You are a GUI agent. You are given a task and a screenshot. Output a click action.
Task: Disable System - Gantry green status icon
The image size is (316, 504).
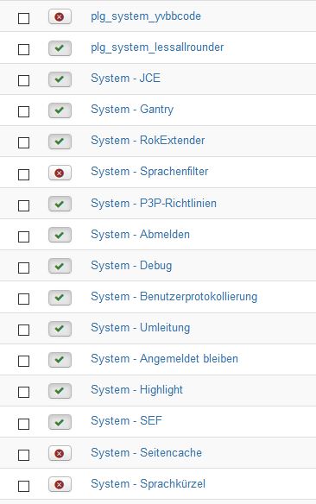tap(60, 110)
